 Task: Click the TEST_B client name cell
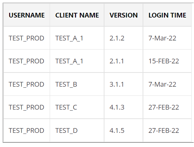(77, 84)
